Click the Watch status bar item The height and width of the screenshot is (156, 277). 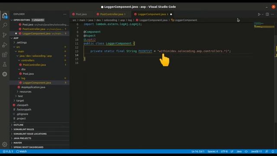(x=21, y=151)
